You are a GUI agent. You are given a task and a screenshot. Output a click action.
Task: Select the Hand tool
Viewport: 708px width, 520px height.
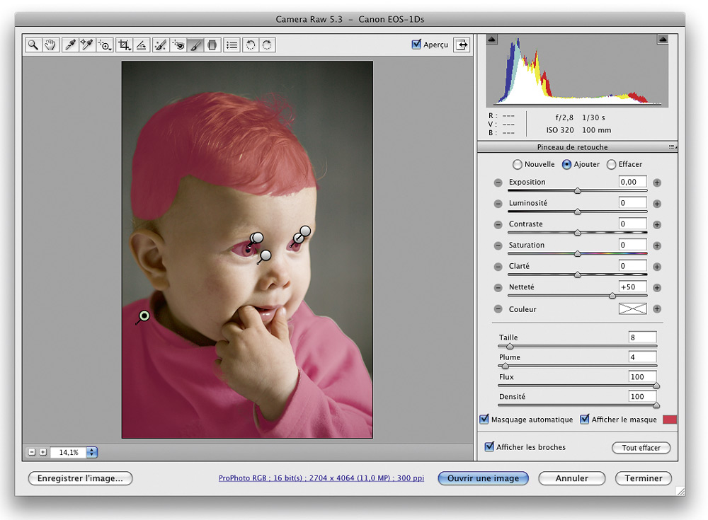point(50,45)
